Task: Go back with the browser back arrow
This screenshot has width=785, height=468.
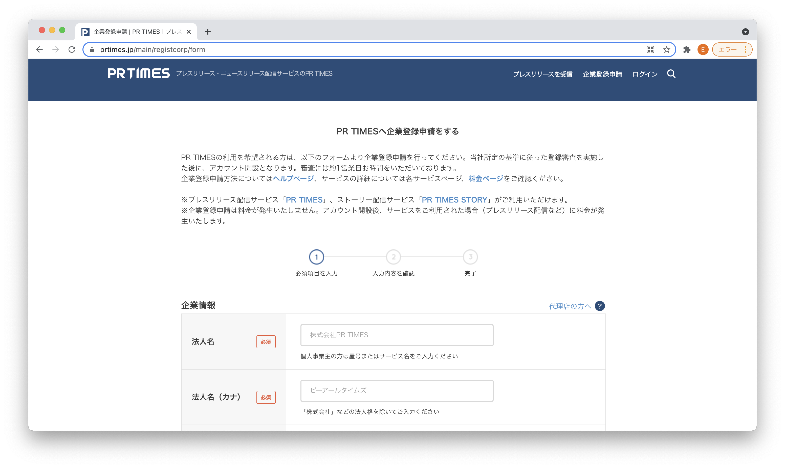Action: (x=39, y=49)
